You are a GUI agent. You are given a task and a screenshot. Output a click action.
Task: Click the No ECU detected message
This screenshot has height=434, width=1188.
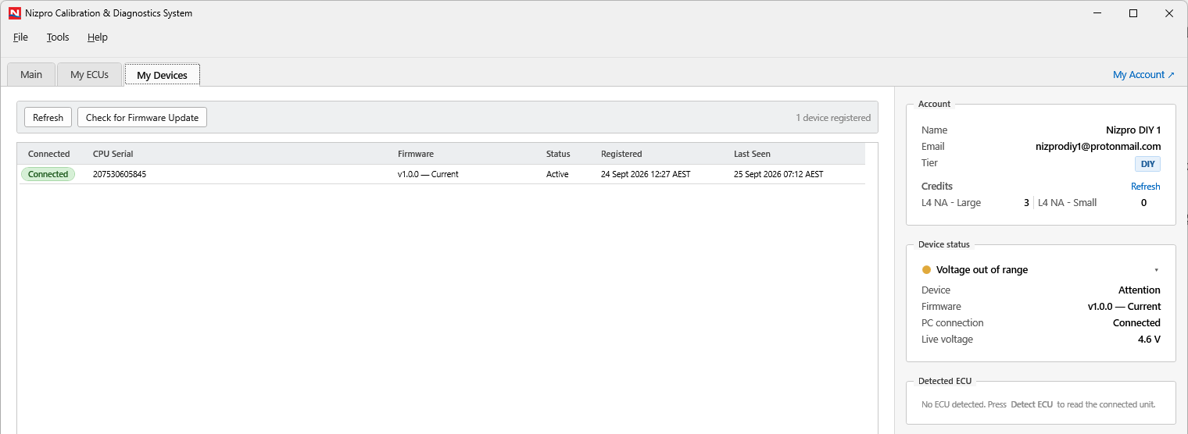[x=1038, y=404]
